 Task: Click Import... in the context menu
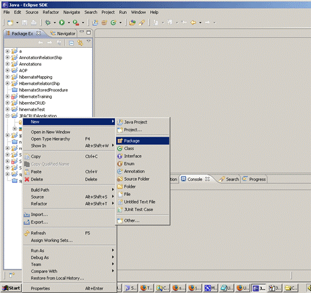click(69, 215)
